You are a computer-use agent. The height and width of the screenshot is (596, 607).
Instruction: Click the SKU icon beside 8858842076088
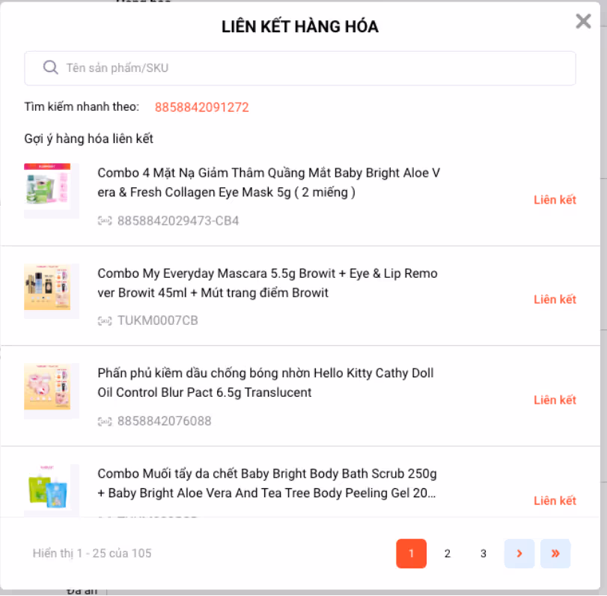(x=105, y=422)
